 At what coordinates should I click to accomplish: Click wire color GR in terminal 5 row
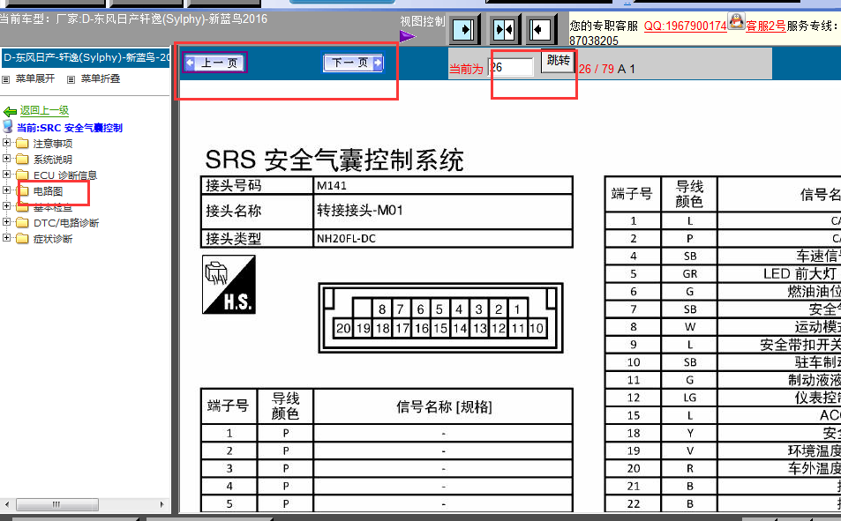coord(690,274)
